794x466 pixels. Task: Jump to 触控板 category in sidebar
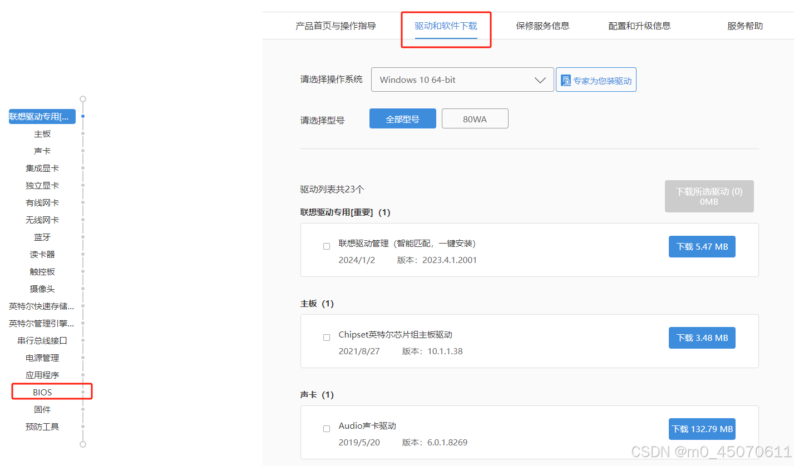coord(42,272)
